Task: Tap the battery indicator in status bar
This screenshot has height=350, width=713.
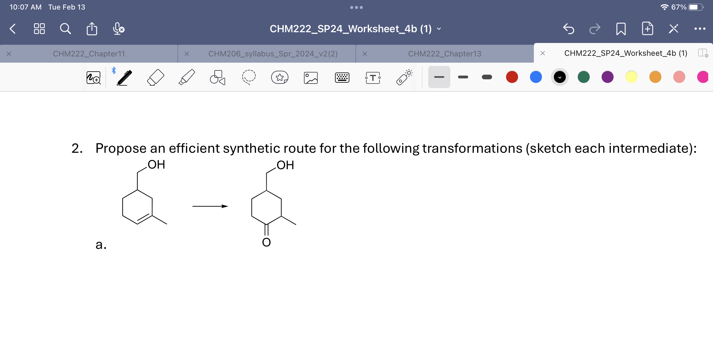Action: pos(696,7)
